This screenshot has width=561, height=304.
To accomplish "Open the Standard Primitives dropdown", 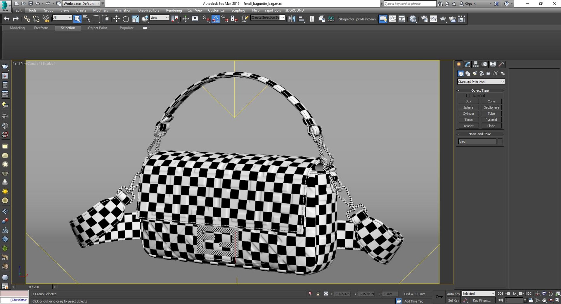I will [x=481, y=82].
